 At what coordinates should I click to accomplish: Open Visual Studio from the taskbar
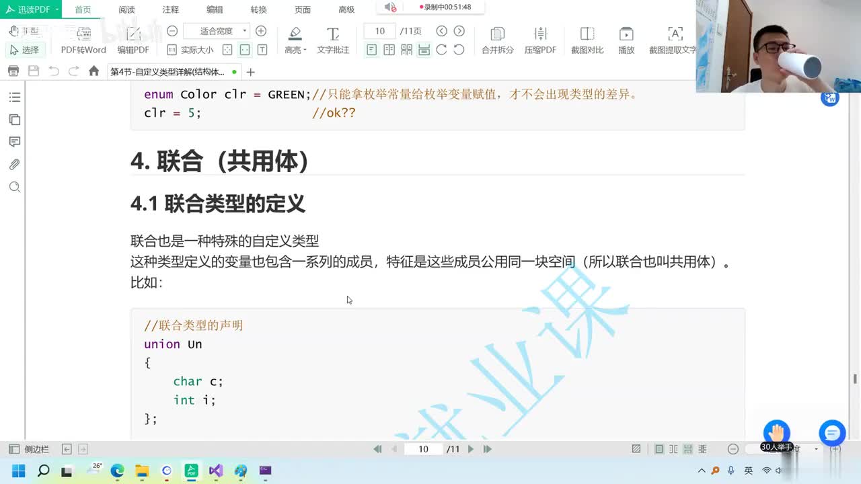click(216, 471)
